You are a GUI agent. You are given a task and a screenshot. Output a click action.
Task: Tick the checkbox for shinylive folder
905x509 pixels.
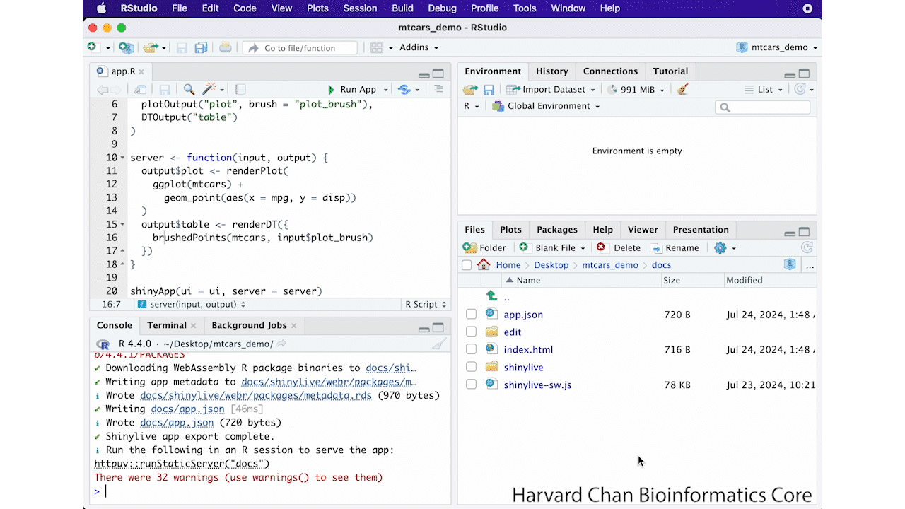tap(471, 367)
